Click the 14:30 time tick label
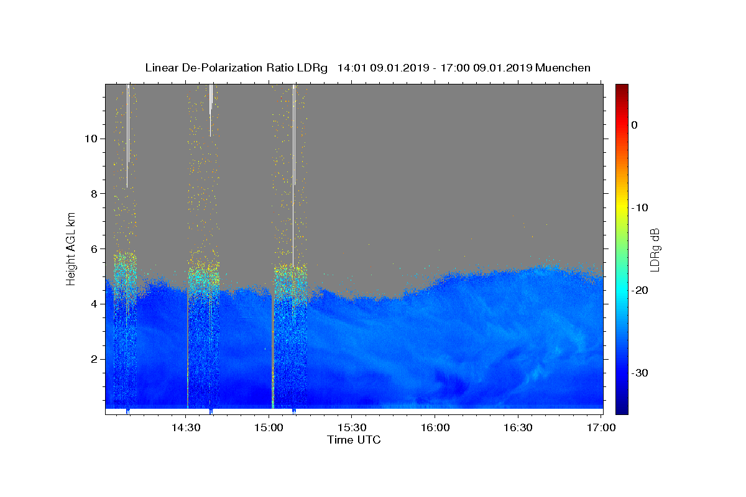 pos(186,428)
